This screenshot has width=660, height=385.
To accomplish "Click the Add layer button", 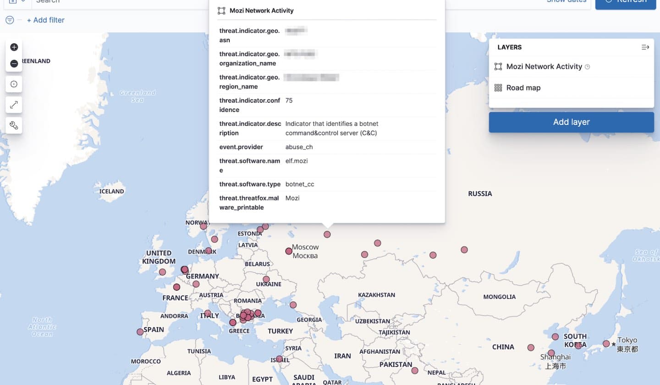I will click(x=571, y=122).
